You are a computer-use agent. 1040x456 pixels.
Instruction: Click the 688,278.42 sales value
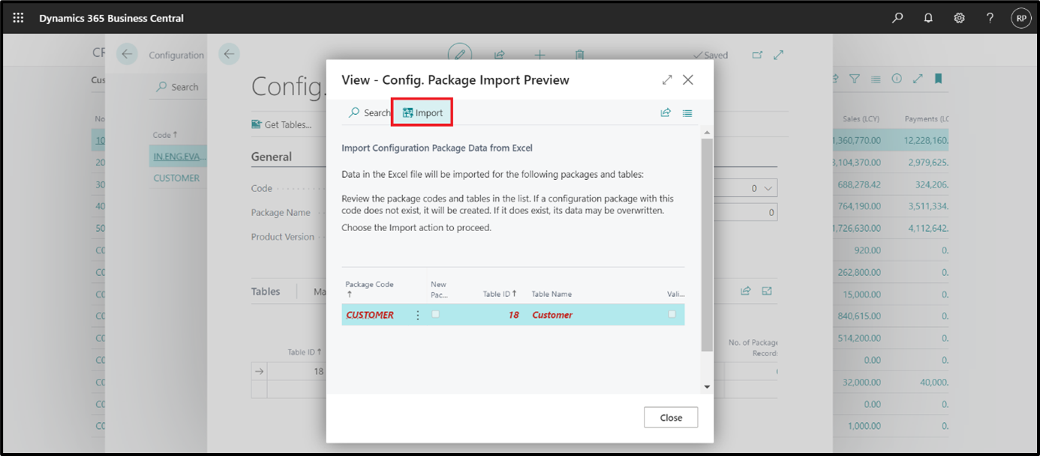click(x=858, y=184)
